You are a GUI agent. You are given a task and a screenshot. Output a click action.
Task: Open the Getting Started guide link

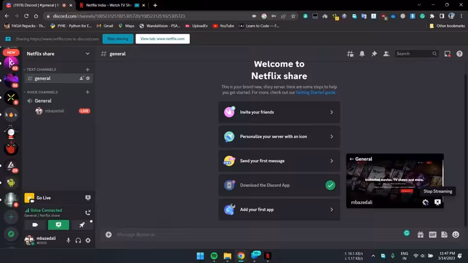315,93
